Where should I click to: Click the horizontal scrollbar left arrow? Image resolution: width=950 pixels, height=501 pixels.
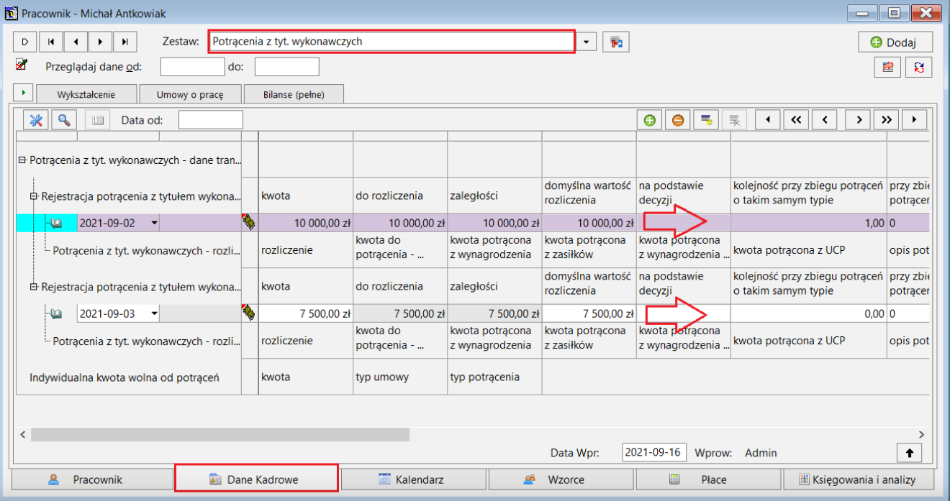click(x=22, y=435)
